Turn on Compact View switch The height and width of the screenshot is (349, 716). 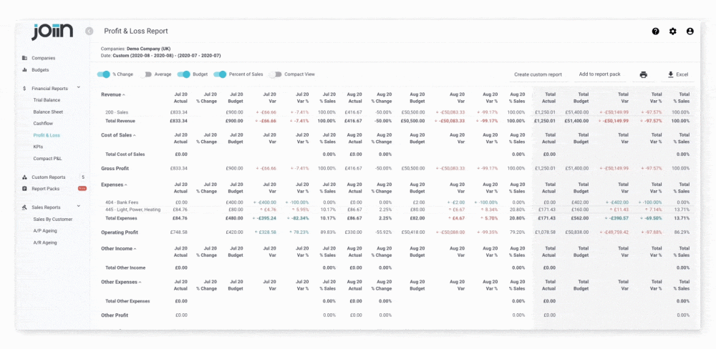tap(276, 74)
